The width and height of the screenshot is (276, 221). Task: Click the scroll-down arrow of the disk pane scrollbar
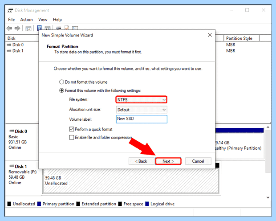click(268, 197)
